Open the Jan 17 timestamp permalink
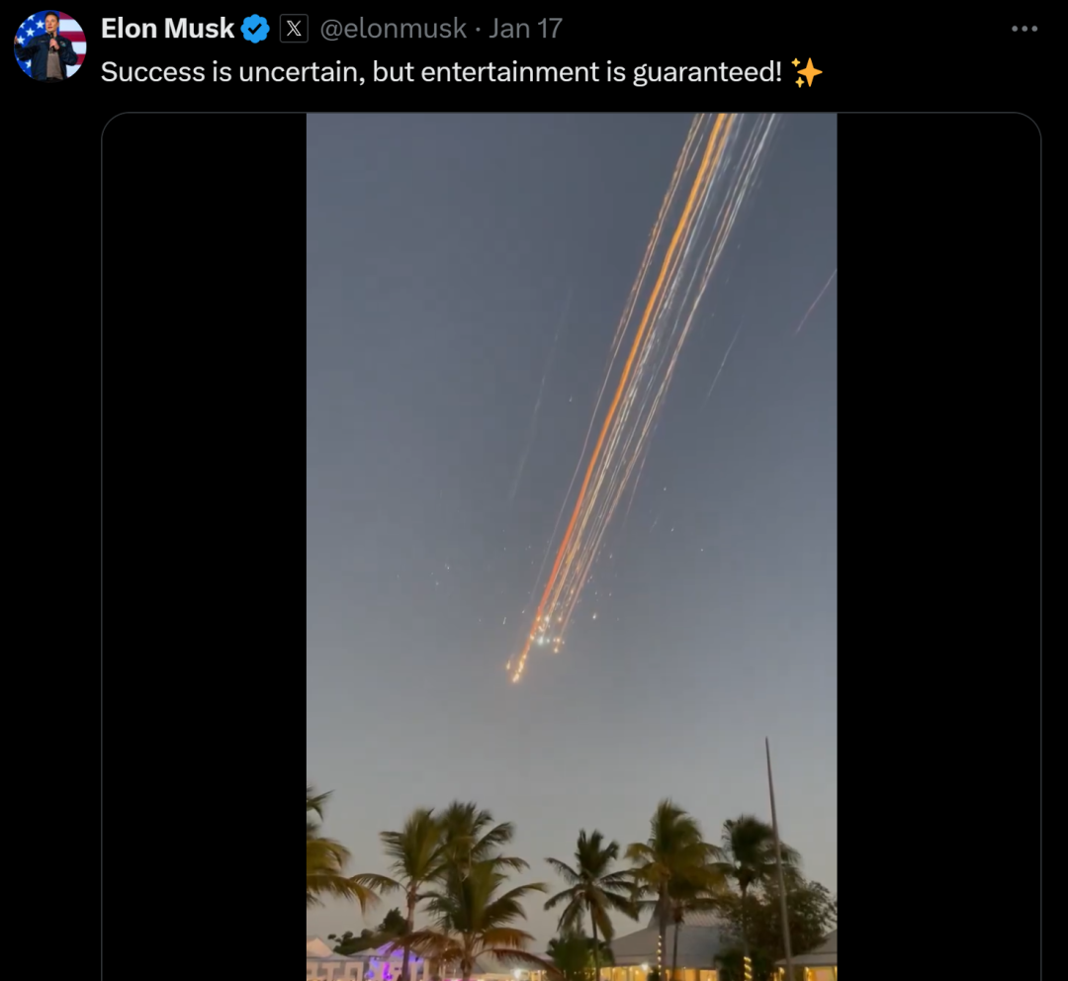 [525, 29]
